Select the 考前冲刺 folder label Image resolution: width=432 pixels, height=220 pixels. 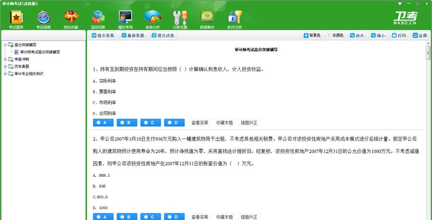[22, 59]
